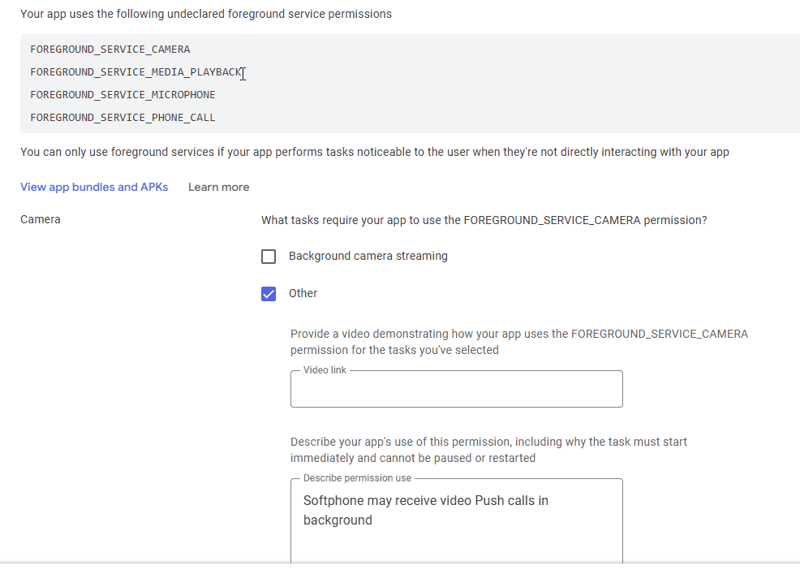Open View app bundles and APKs link
The height and width of the screenshot is (570, 800).
click(94, 187)
